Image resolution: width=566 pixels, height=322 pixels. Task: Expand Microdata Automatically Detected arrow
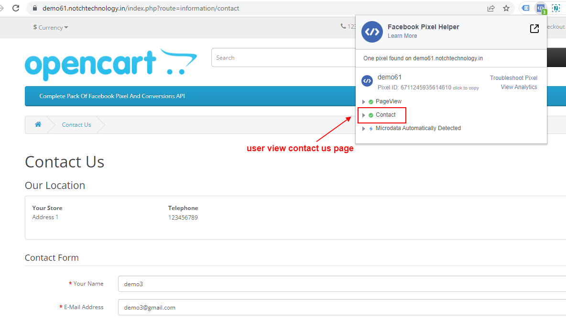[x=363, y=129]
